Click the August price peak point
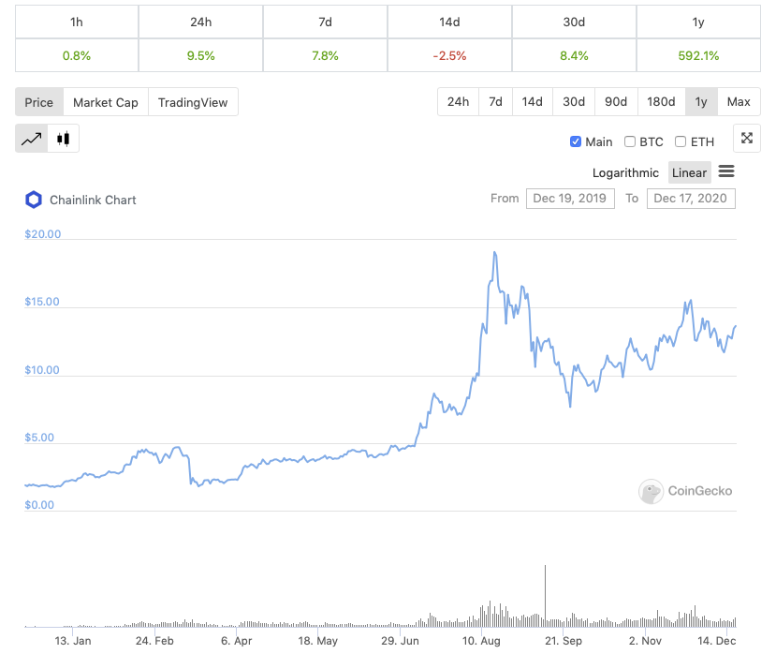 pos(494,253)
